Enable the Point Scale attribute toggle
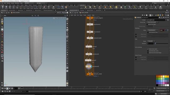This screenshot has height=95, width=170. 136,36
